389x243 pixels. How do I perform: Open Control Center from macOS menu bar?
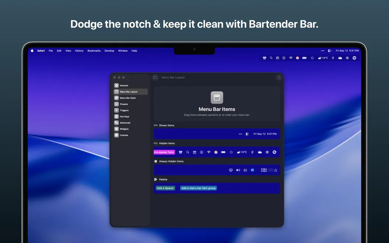tap(329, 50)
